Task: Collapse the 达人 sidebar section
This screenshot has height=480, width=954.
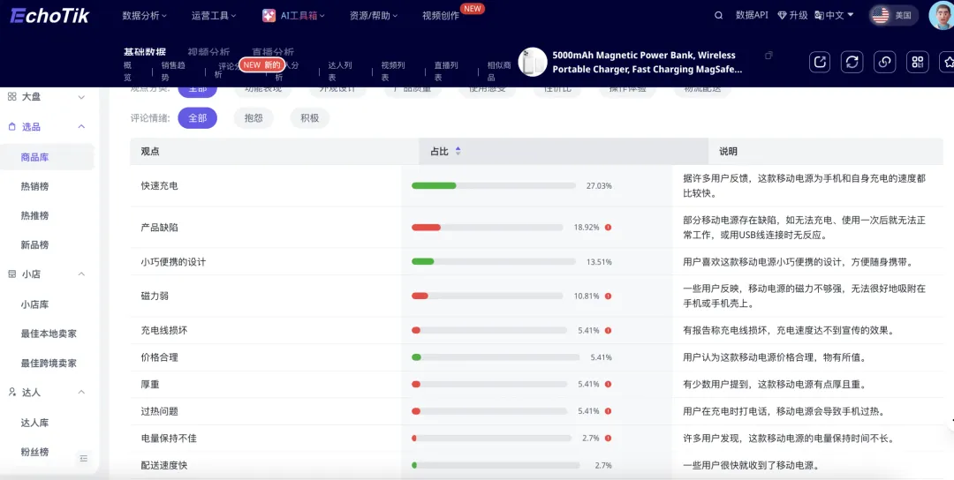Action: tap(81, 392)
